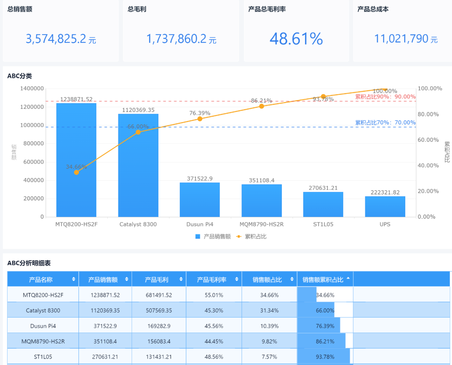Click the blue square legend swatch

[198, 237]
